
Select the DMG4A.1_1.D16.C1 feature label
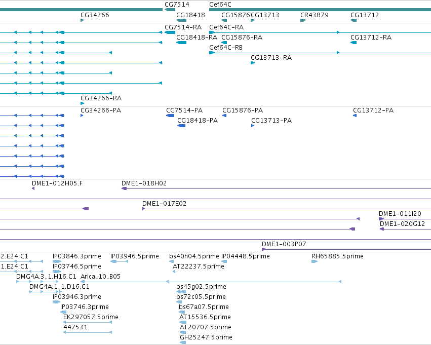[59, 287]
